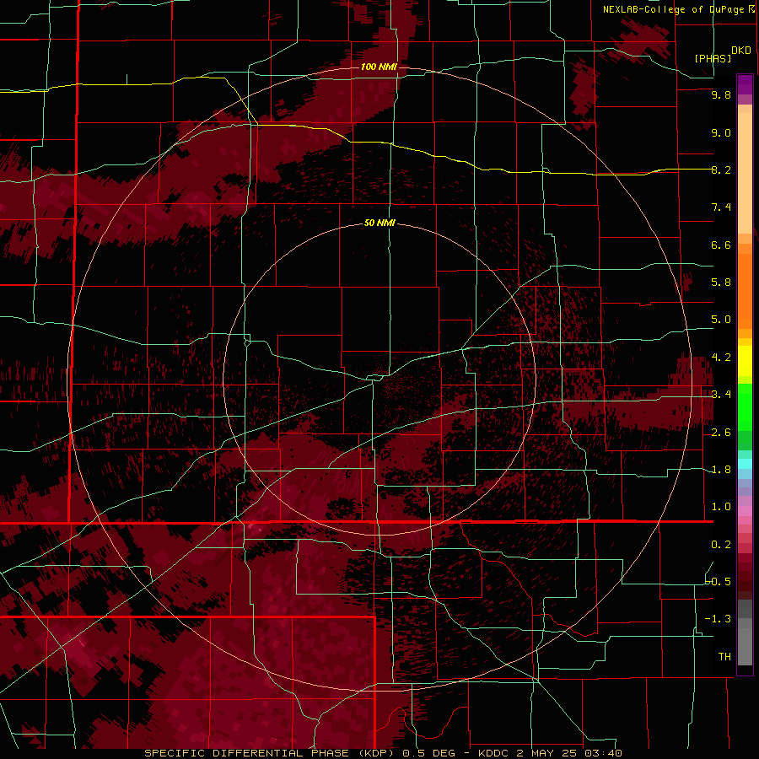Click the 2.6 scale value
Viewport: 759px width, 759px height.
point(721,433)
